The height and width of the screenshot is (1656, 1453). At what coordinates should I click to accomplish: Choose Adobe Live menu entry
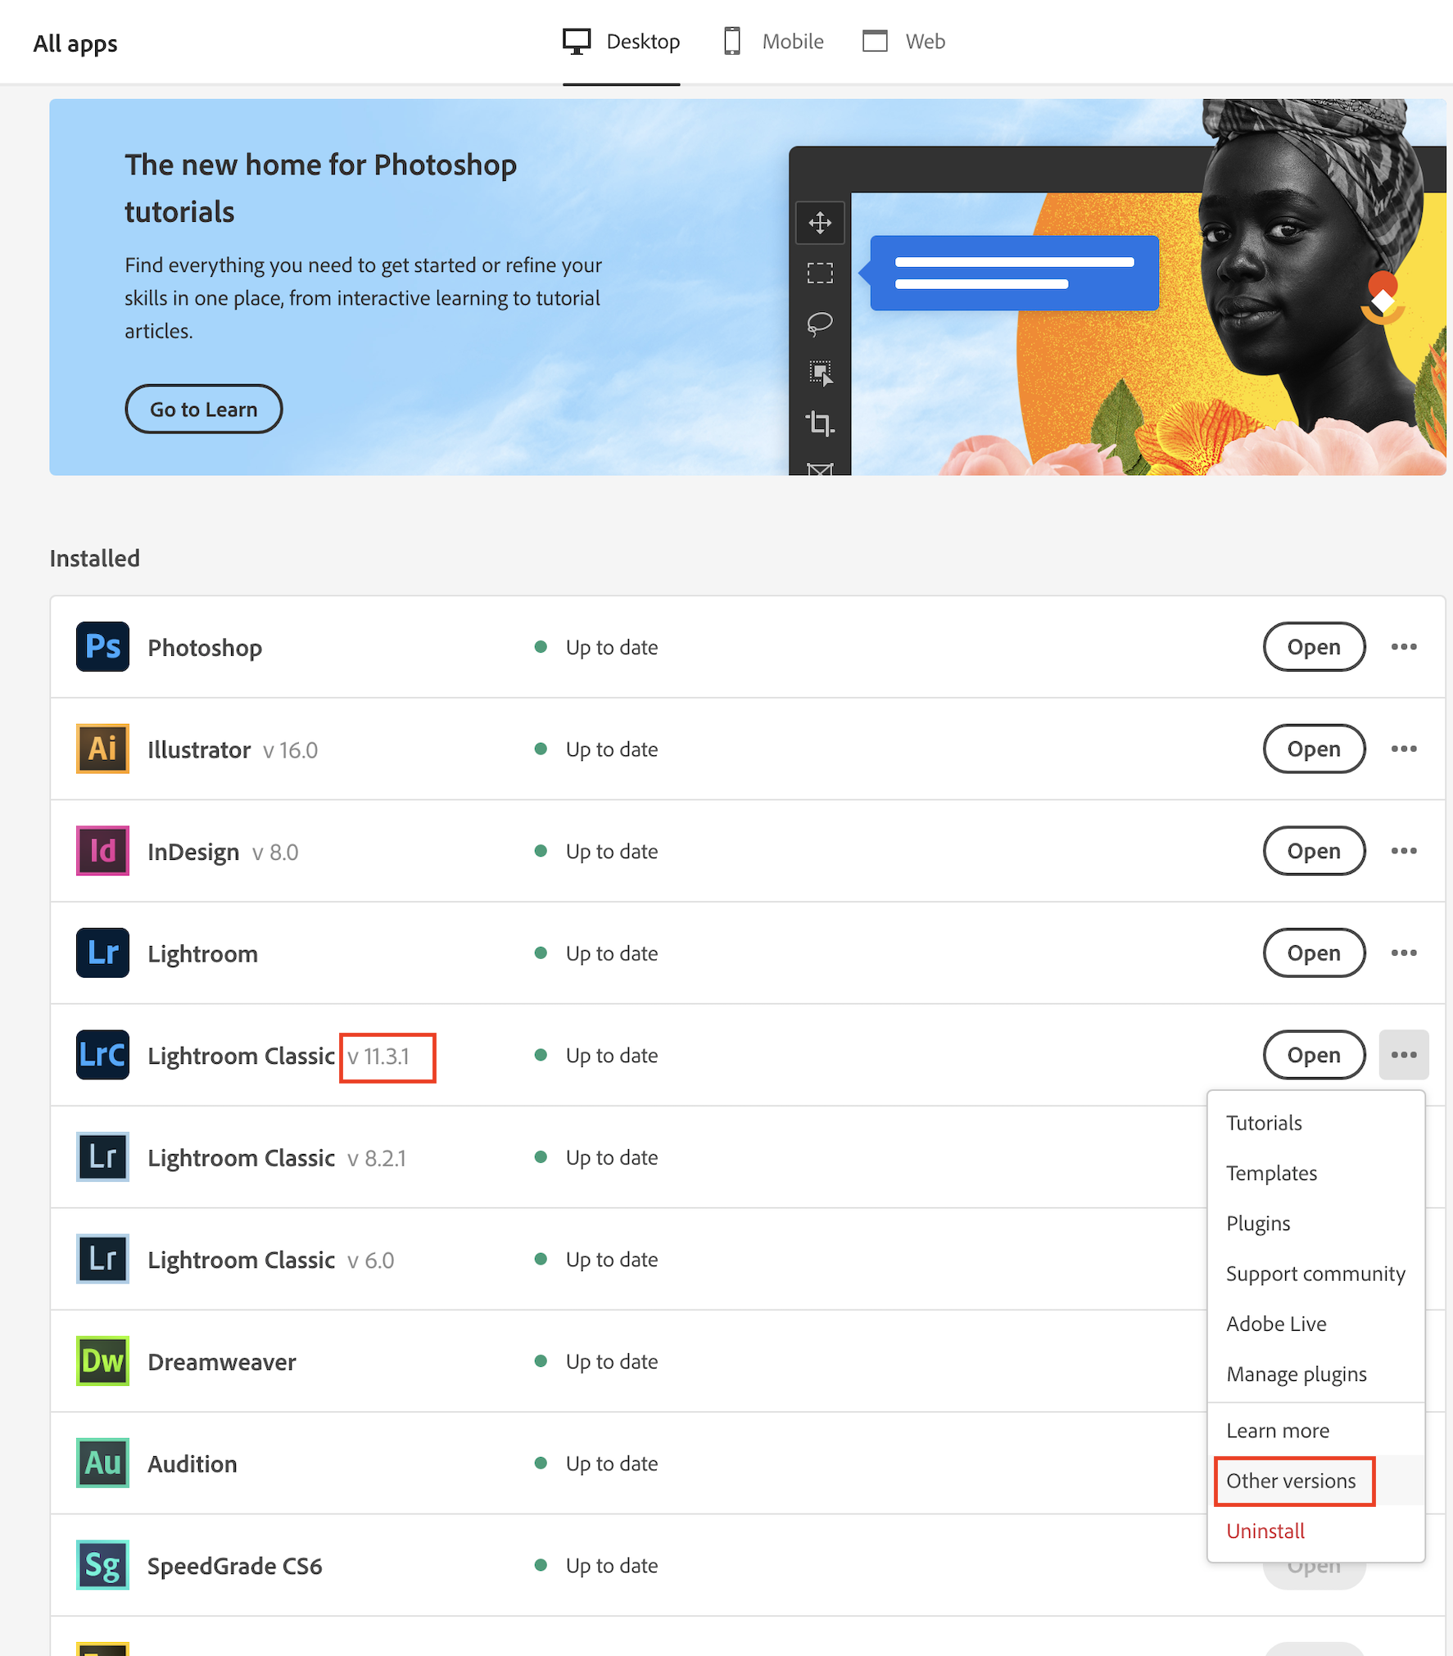pos(1315,1323)
